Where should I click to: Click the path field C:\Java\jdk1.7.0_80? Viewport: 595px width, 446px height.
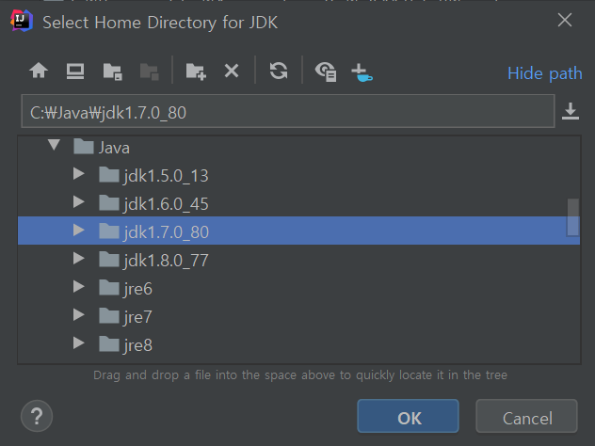pyautogui.click(x=288, y=111)
